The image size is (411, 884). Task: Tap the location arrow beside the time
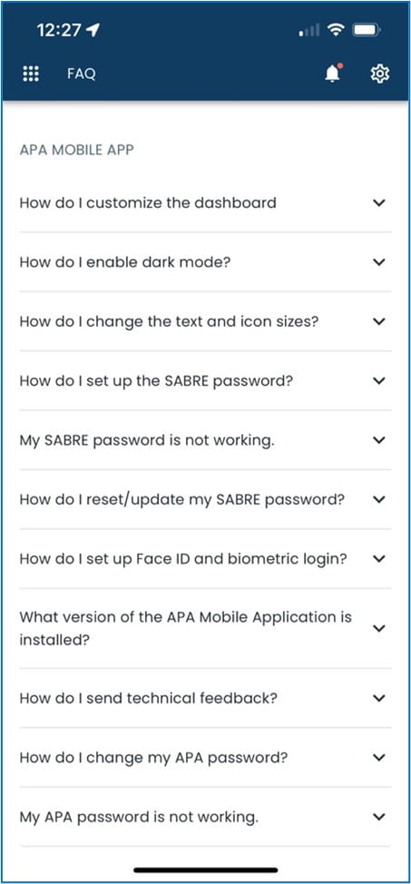coord(93,31)
